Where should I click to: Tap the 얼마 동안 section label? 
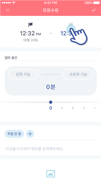[x=11, y=58]
